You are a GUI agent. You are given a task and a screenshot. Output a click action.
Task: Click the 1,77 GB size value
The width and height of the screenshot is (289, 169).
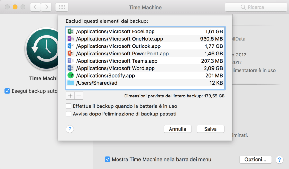214,46
